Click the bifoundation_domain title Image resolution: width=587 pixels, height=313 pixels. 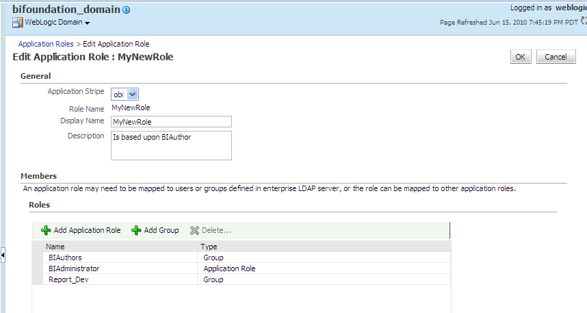point(66,10)
